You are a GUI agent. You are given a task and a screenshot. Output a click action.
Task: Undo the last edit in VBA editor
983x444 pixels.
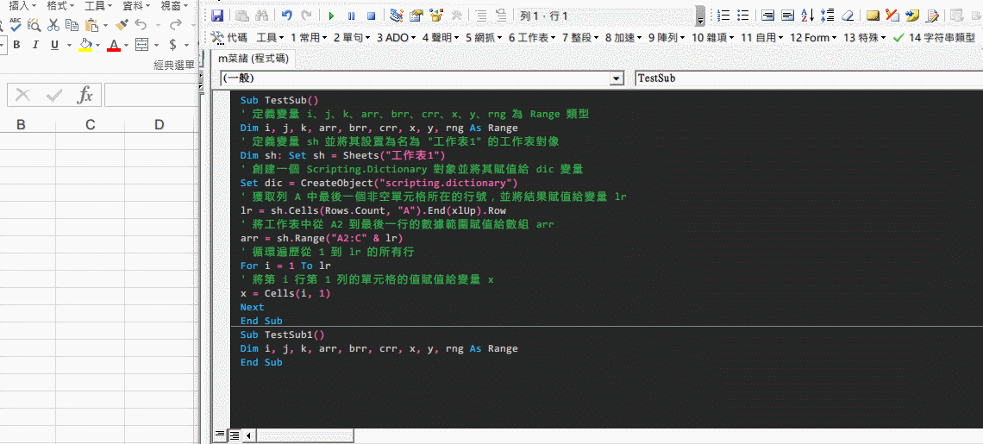point(286,16)
